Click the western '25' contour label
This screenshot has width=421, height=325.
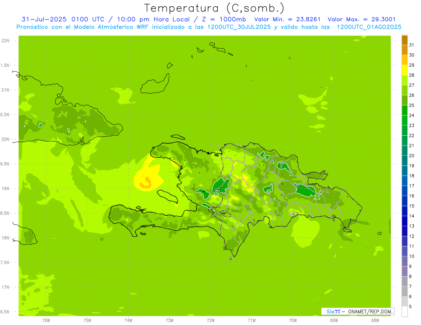pyautogui.click(x=216, y=194)
